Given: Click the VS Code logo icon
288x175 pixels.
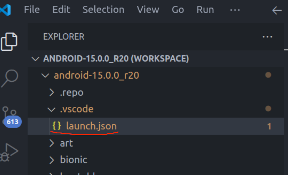Looking at the screenshot, I should point(5,10).
